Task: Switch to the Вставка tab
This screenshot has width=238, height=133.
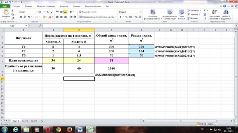Action: [x=28, y=6]
